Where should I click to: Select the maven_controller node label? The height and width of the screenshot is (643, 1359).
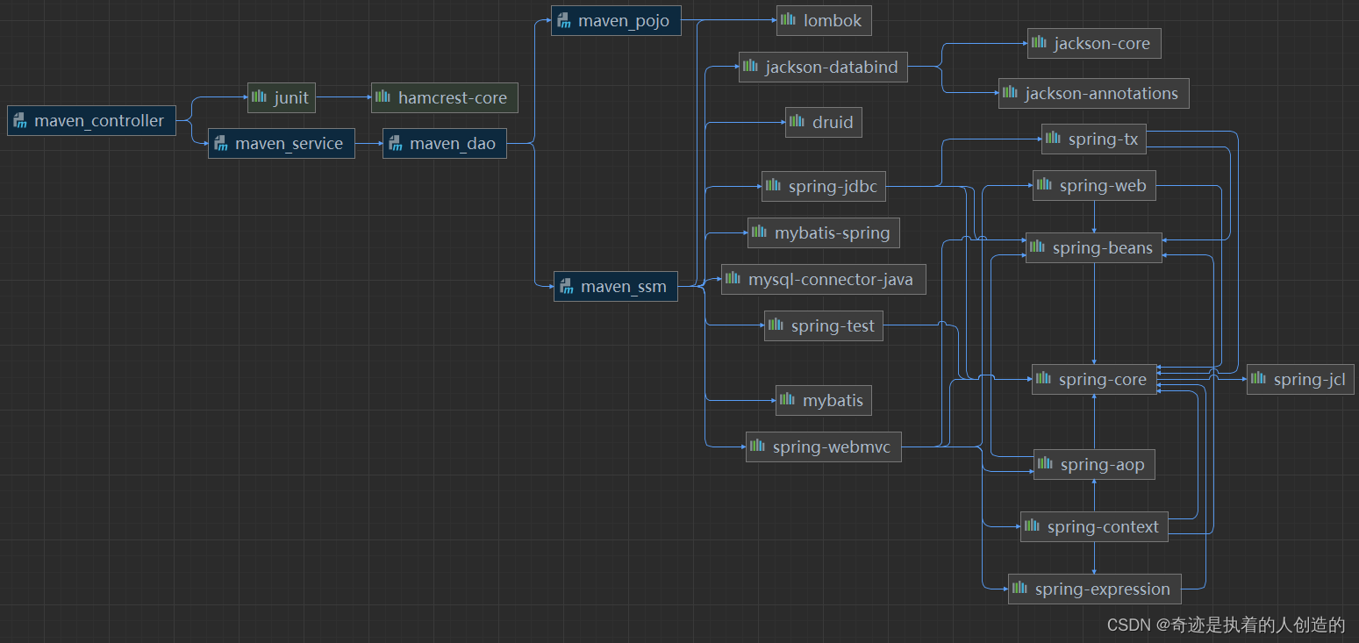99,121
